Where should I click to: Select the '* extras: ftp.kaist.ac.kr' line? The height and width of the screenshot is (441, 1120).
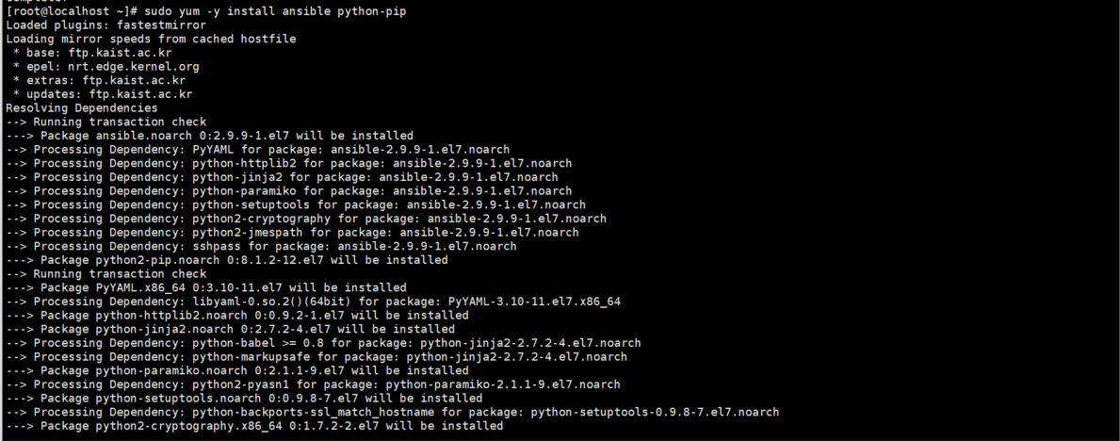click(99, 81)
